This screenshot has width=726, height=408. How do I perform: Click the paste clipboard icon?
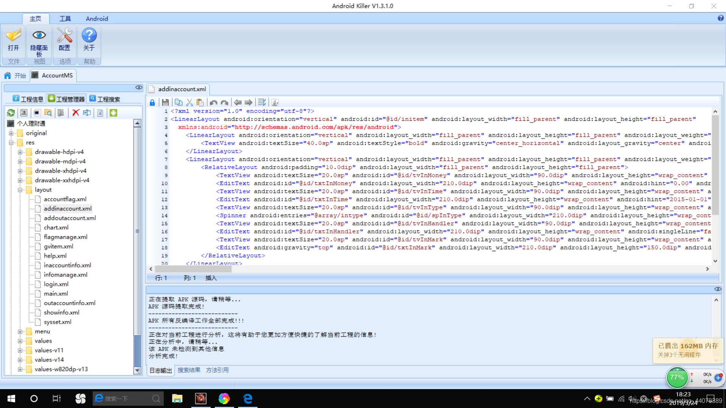coord(200,102)
